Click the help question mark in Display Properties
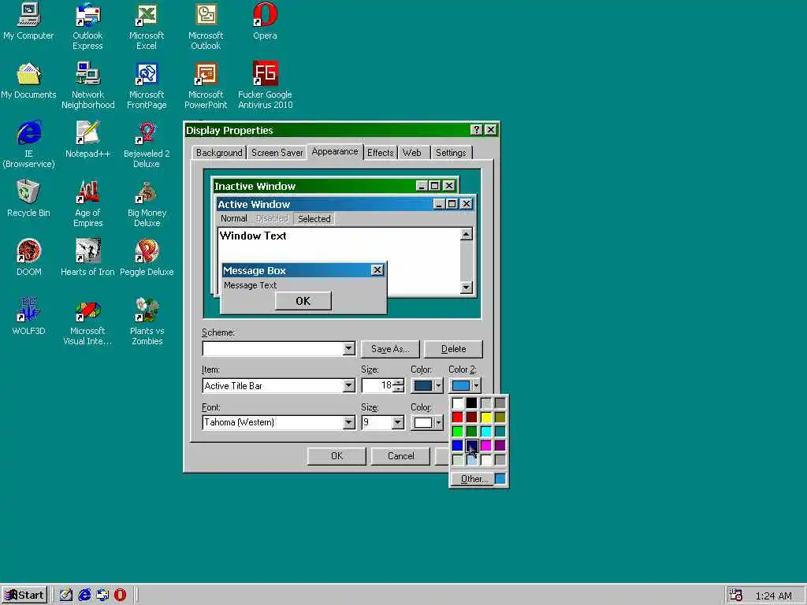The height and width of the screenshot is (605, 807). [477, 130]
